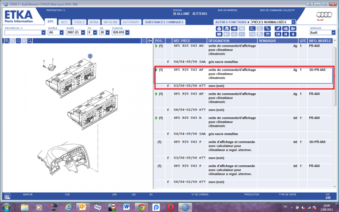This screenshot has height=212, width=339.
Task: Click the RÉF. PIÈCE column header
Action: click(189, 41)
